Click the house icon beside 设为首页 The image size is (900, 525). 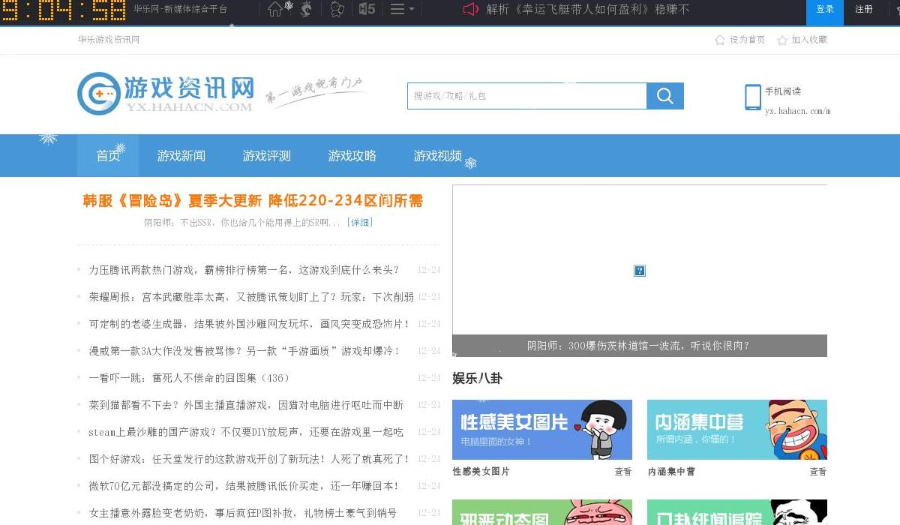tap(720, 40)
